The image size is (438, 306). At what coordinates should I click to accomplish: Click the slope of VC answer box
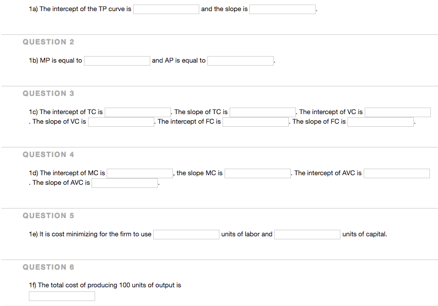pos(121,122)
